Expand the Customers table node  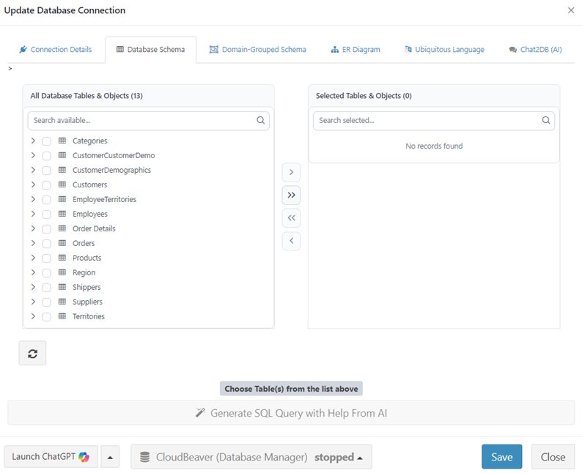coord(33,185)
